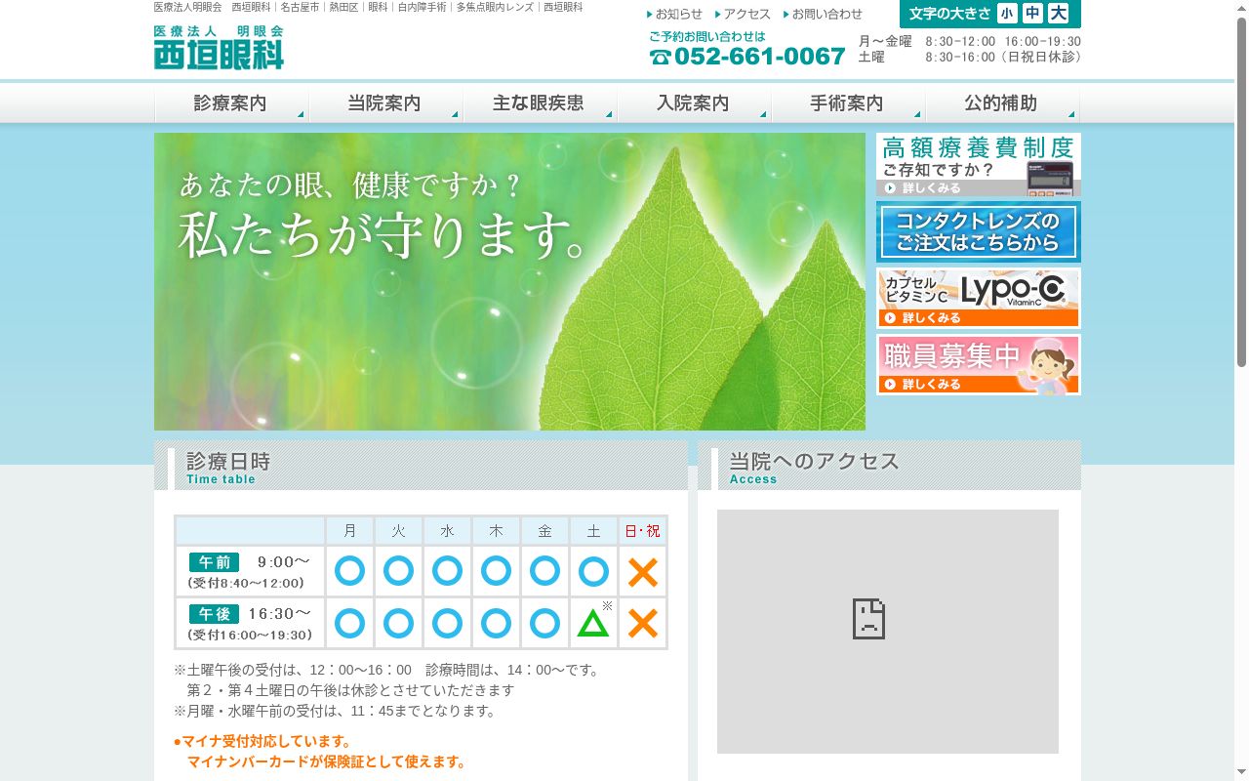Set text size to 小 (small)

point(1007,14)
